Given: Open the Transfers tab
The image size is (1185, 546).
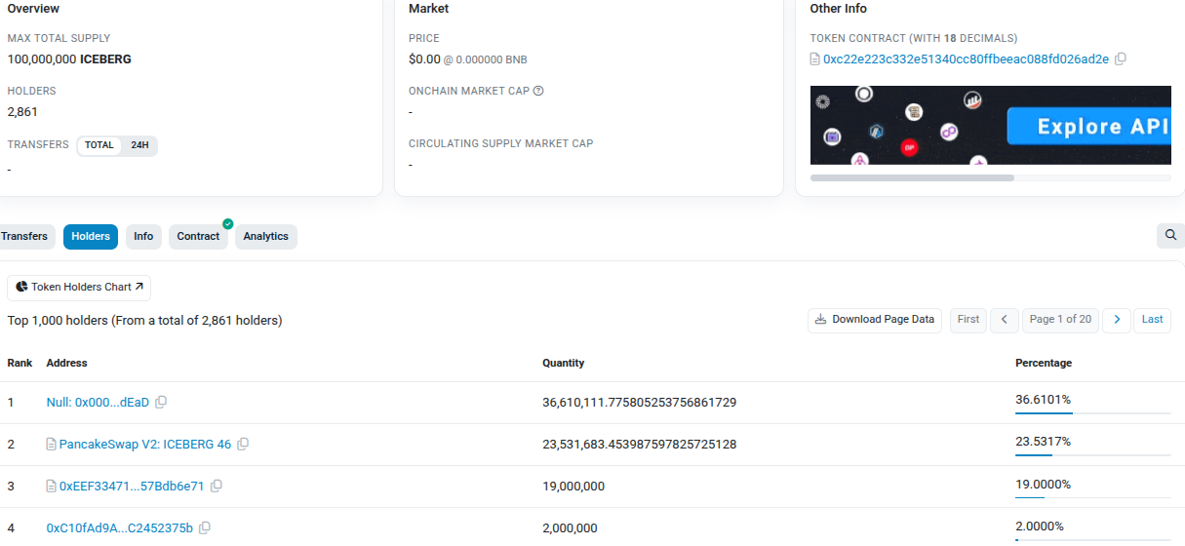Looking at the screenshot, I should [24, 236].
